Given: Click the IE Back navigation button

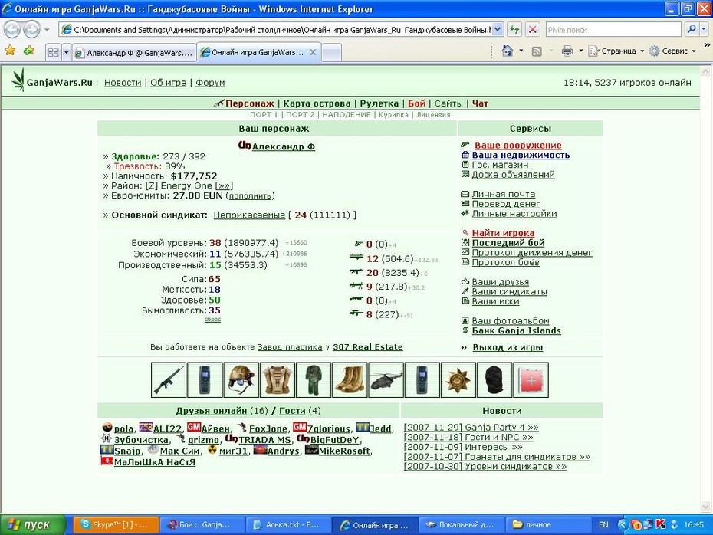Looking at the screenshot, I should tap(11, 30).
